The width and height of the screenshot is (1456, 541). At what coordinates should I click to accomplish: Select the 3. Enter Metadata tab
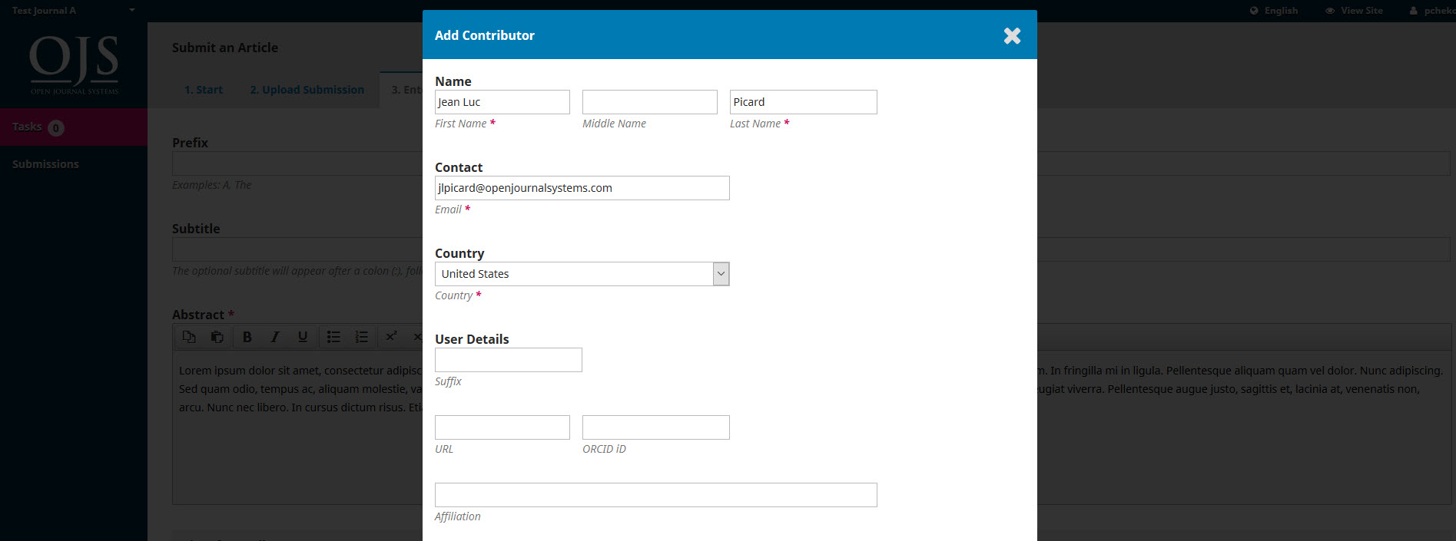pos(402,90)
